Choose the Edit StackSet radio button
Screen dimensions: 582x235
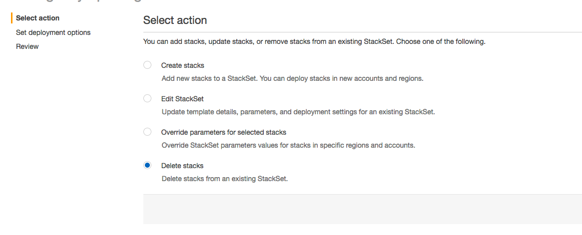(x=147, y=99)
